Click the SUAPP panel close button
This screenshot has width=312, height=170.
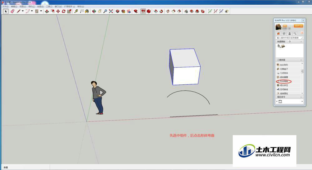[x=303, y=21]
